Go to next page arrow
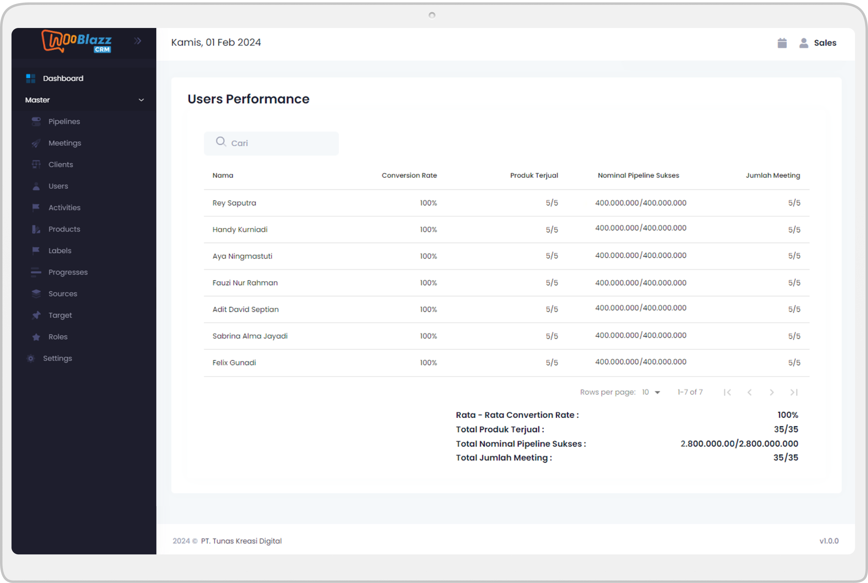868x583 pixels. click(772, 392)
